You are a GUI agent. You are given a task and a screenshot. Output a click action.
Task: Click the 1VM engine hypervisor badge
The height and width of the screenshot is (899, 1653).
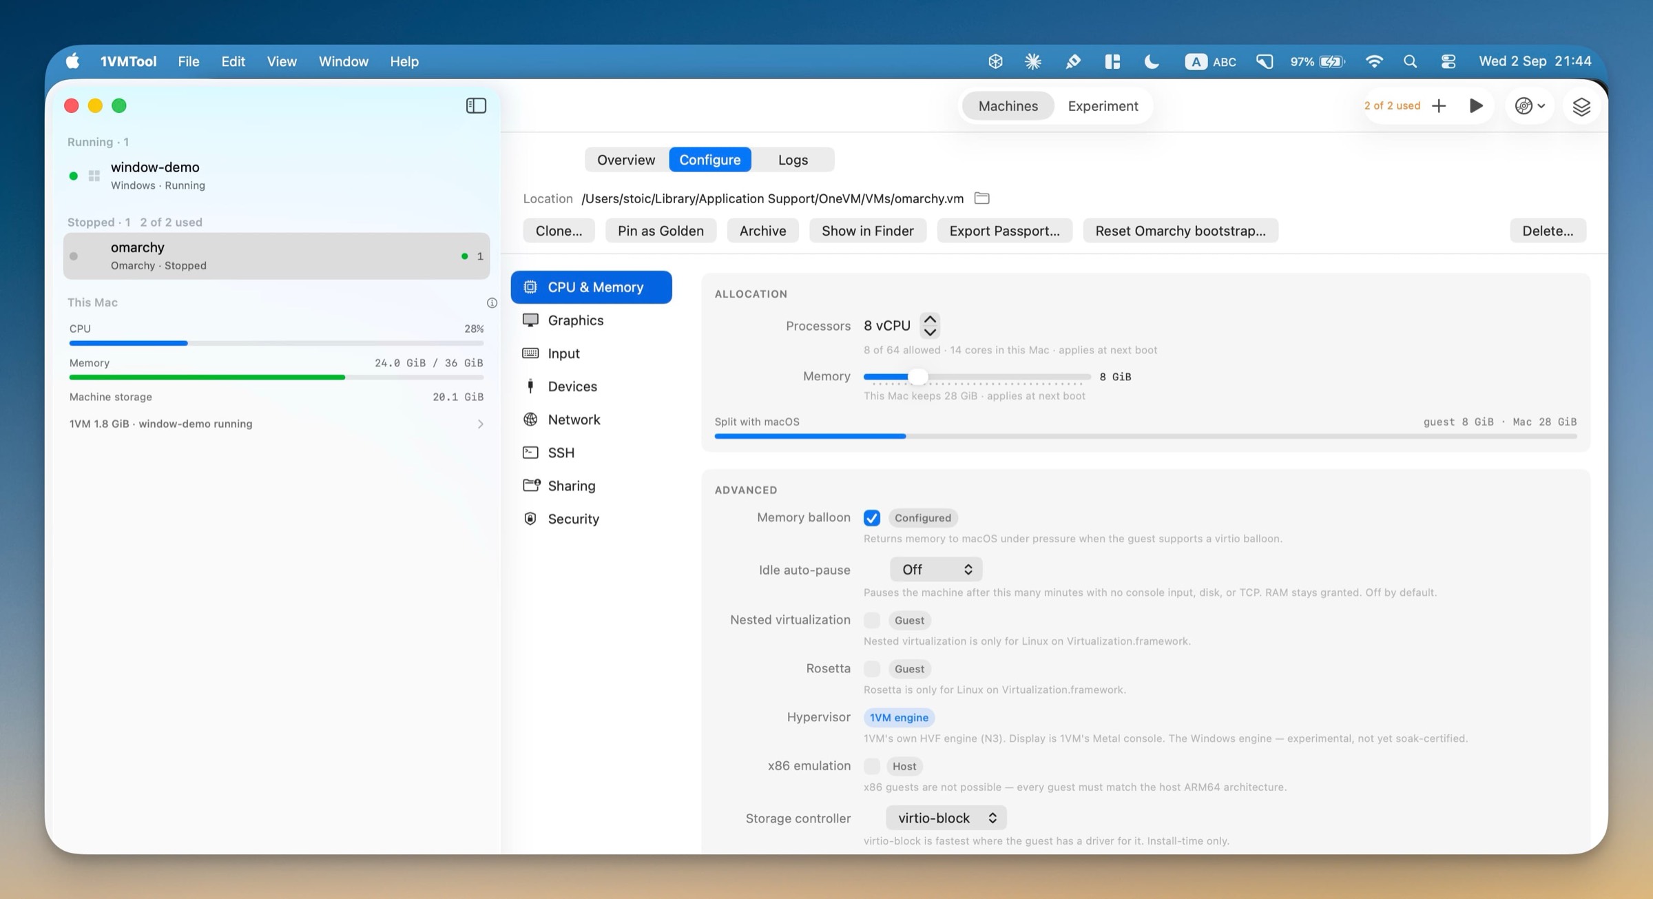[x=899, y=718]
